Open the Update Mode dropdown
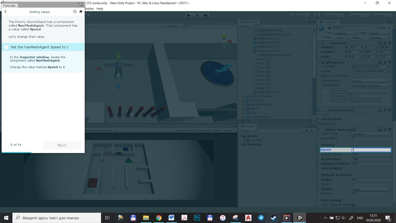This screenshot has height=223, width=396. [x=371, y=81]
